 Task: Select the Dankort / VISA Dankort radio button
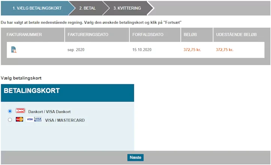point(10,111)
